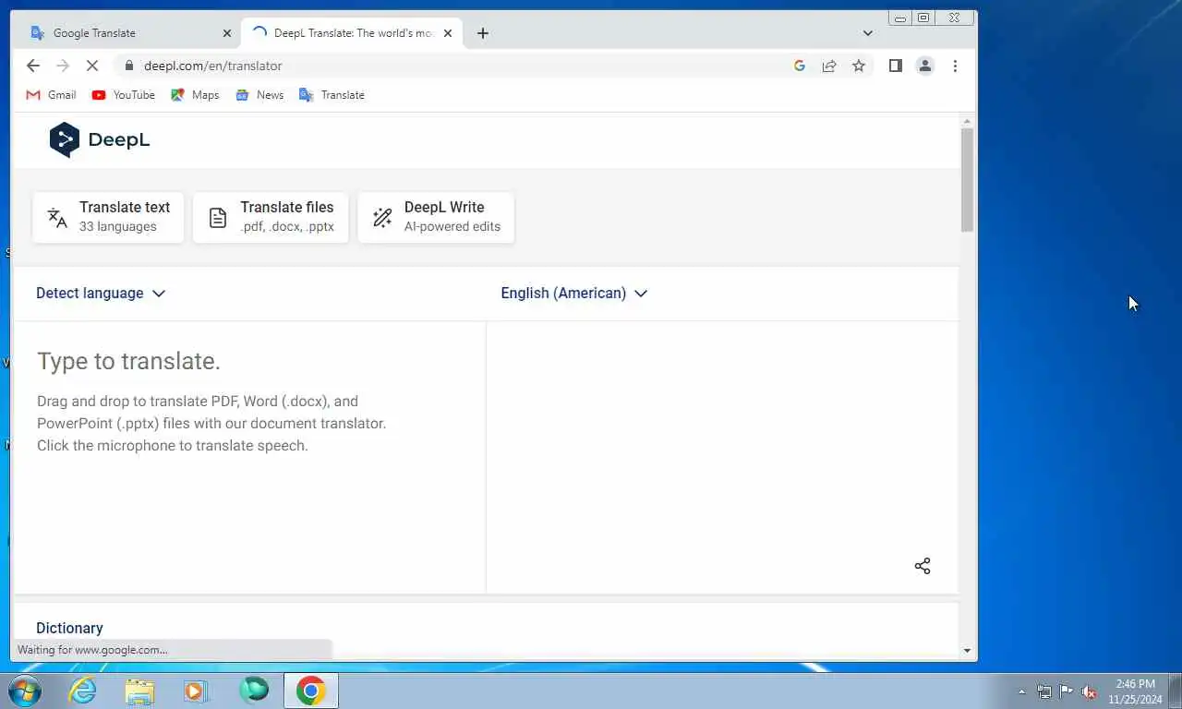The height and width of the screenshot is (709, 1182).
Task: Click the Action Center flag icon
Action: click(x=1067, y=691)
